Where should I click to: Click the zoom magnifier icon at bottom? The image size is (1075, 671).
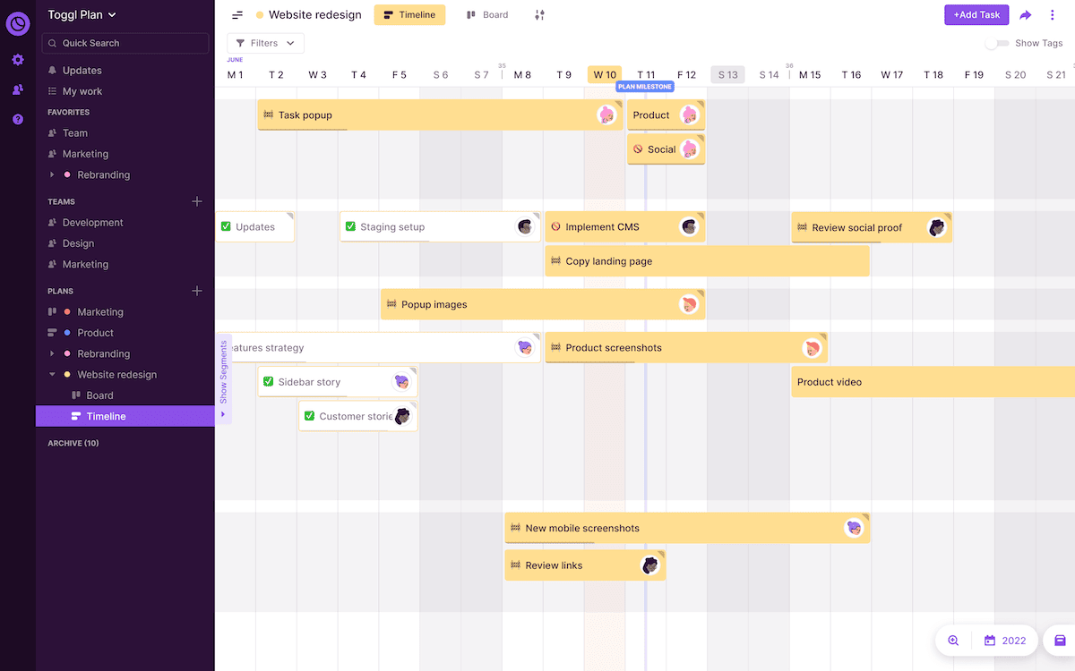point(952,641)
